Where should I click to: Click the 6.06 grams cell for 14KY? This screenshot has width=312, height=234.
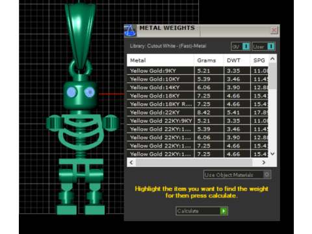pyautogui.click(x=209, y=87)
